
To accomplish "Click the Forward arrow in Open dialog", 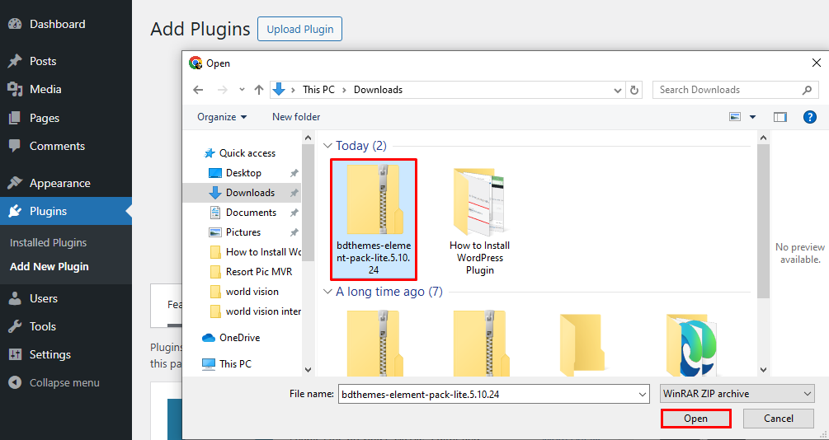I will coord(223,90).
